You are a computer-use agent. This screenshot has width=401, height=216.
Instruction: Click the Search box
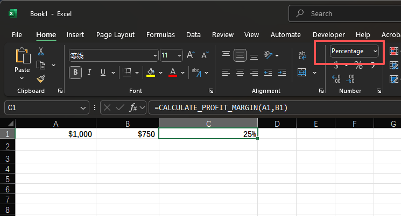click(344, 13)
